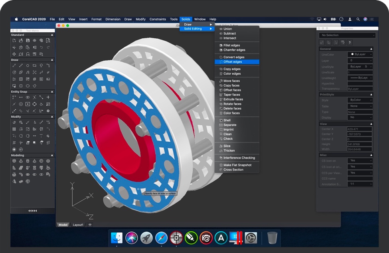The image size is (389, 253).
Task: Open the LineColor ByLayer dropdown
Action: coord(360,54)
